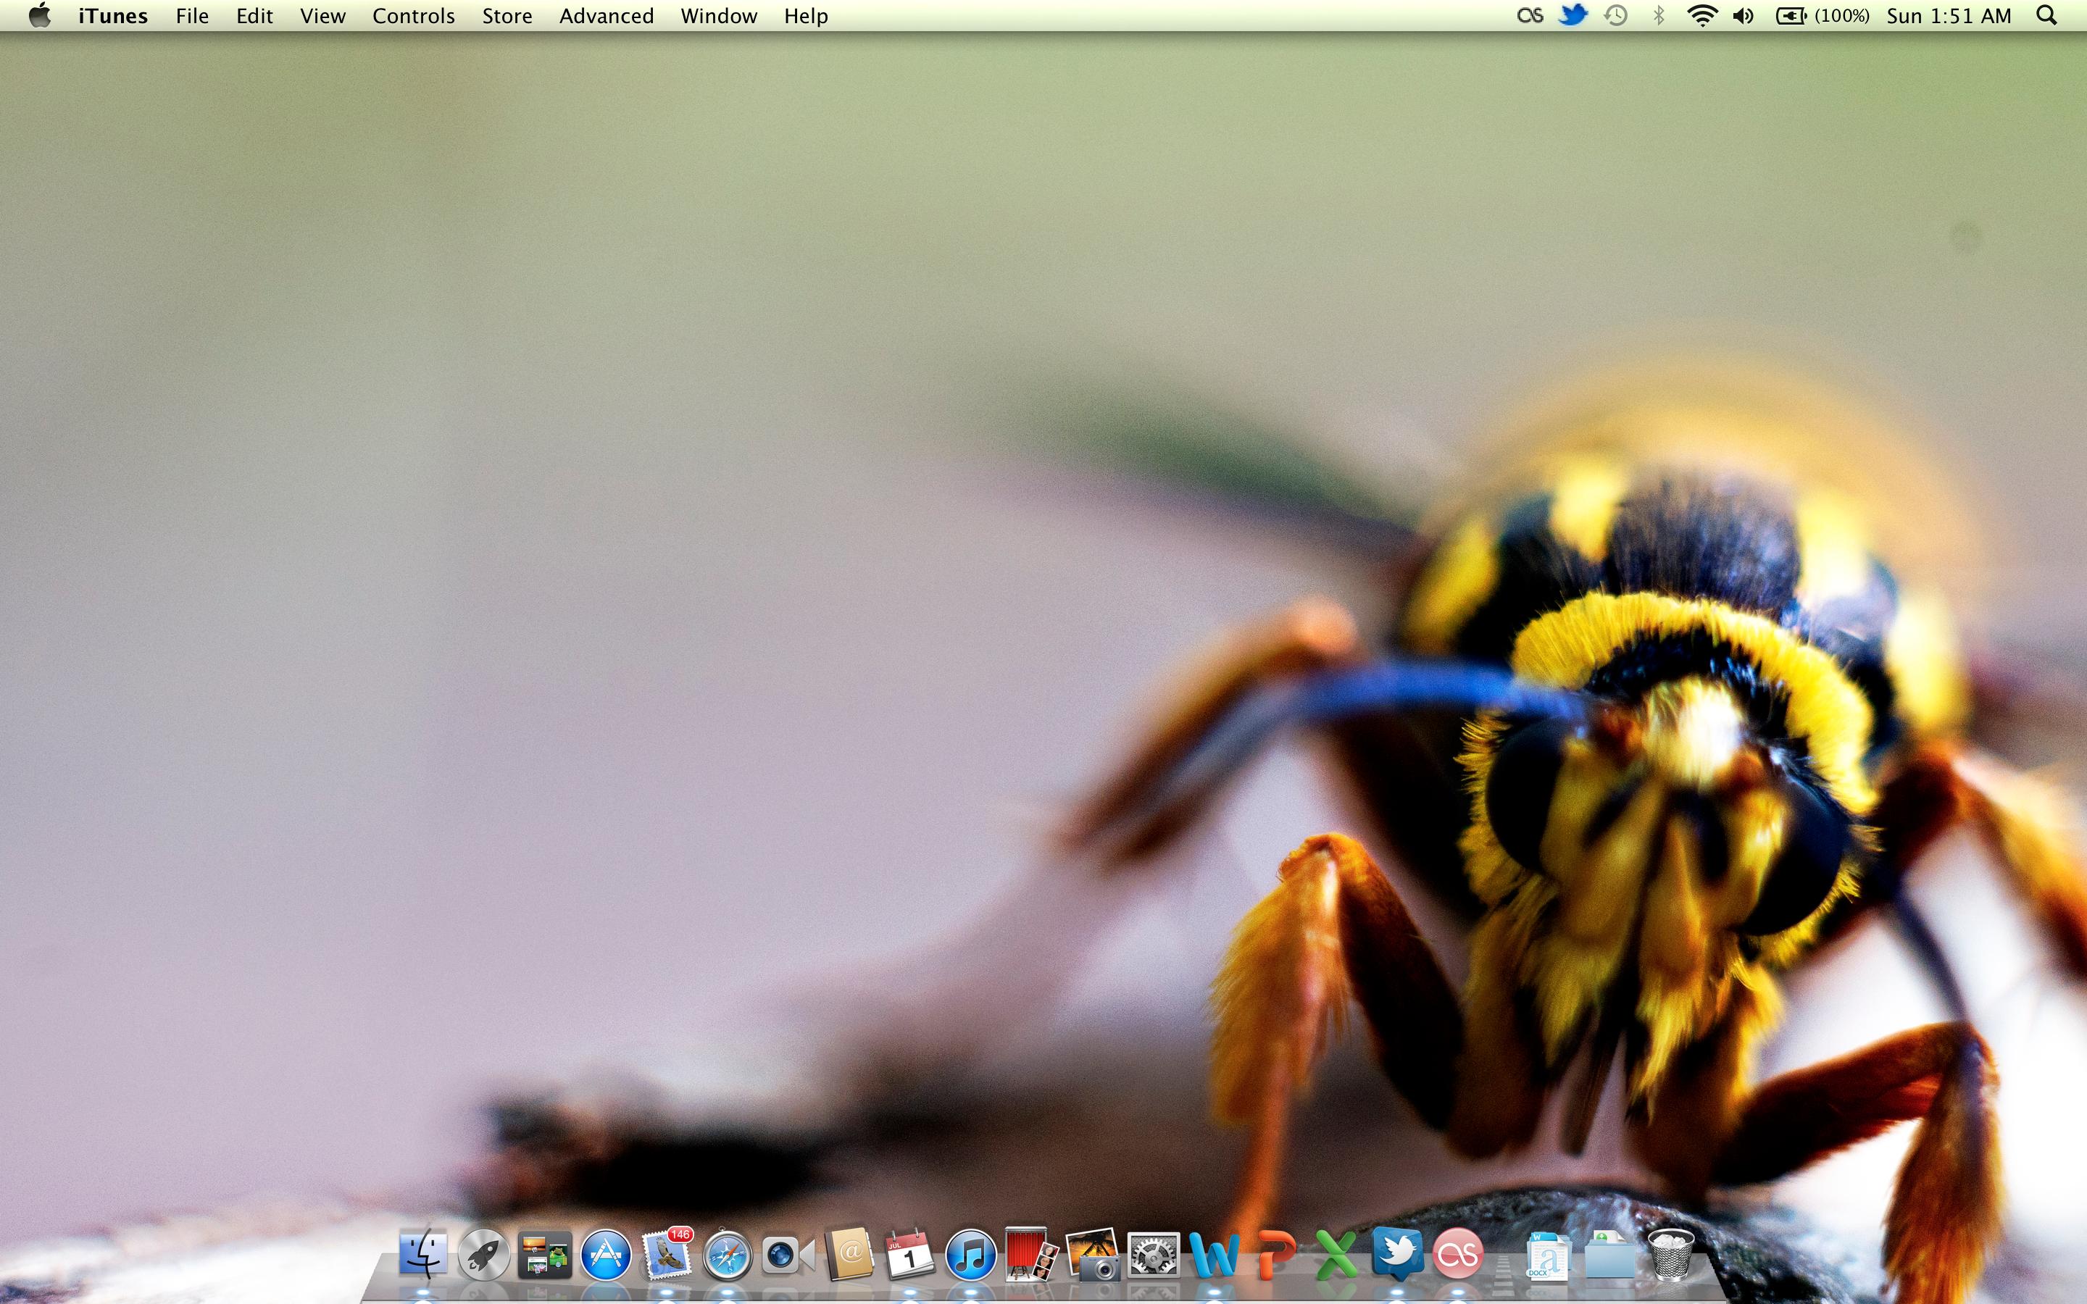The width and height of the screenshot is (2087, 1304).
Task: Open the Wi-Fi status menu
Action: (1701, 15)
